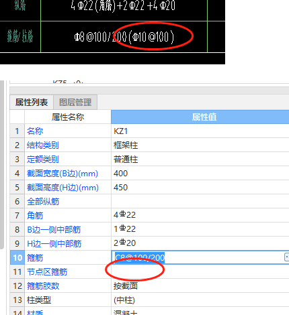Click the longitudinal bar text 4⌀22(角筋)+2⌀22+4⌀20
Screen dimensions: 289x315
tap(123, 5)
